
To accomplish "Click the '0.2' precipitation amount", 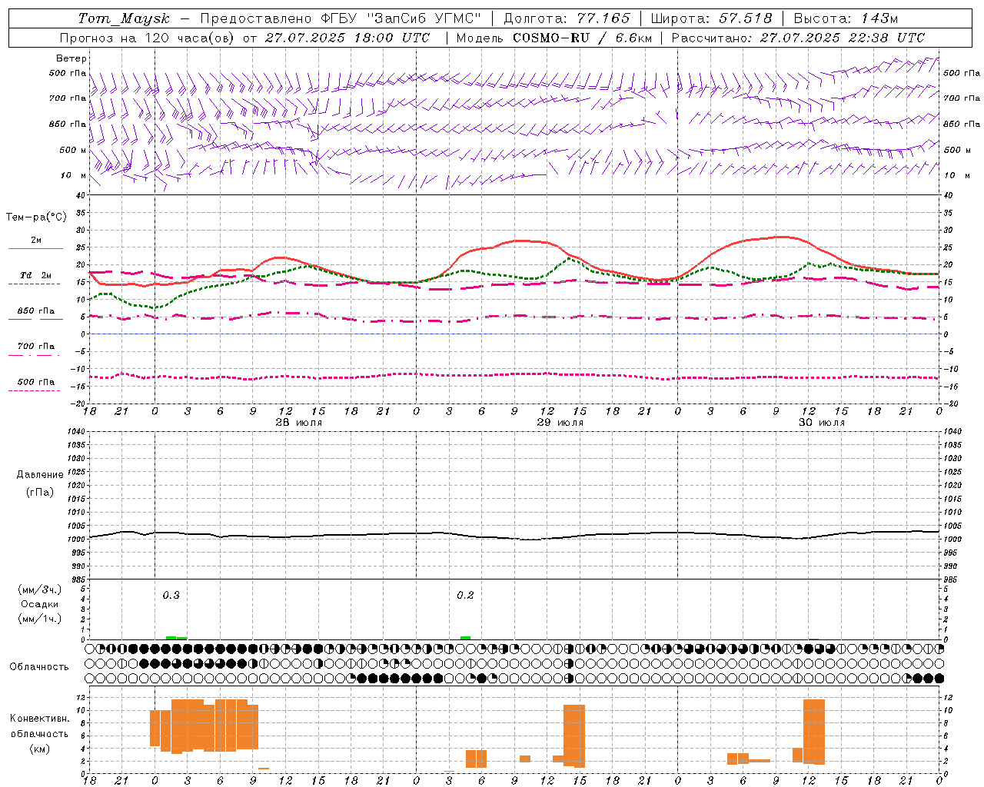I will [465, 595].
